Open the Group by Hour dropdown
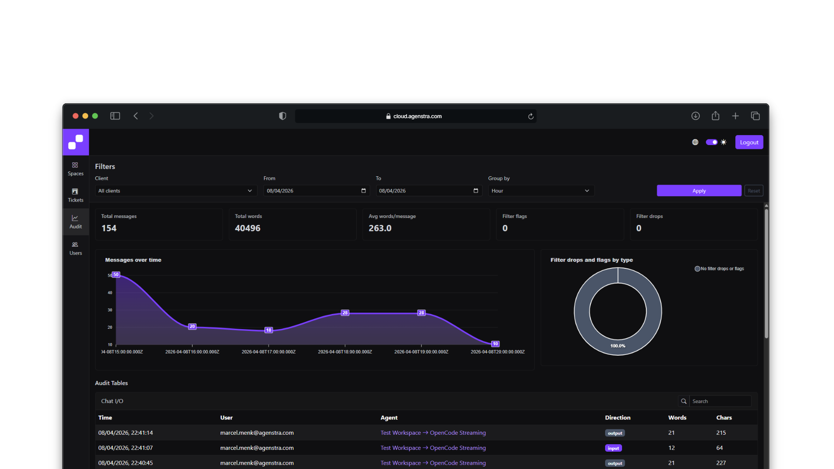Screen dimensions: 834x469 coord(541,191)
